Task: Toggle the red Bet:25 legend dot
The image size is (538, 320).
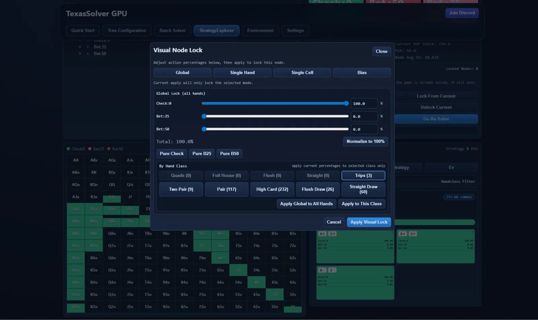Action: [x=89, y=148]
